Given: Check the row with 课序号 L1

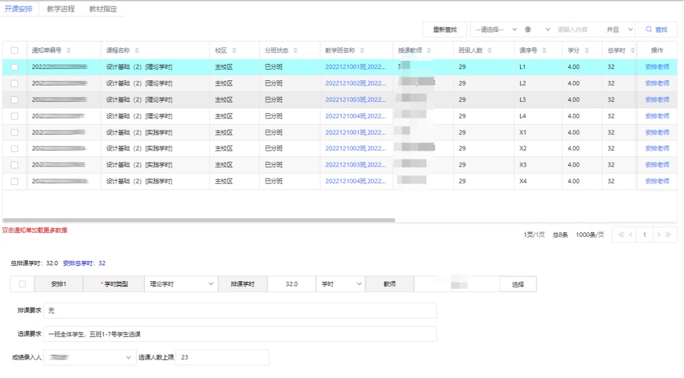Looking at the screenshot, I should click(x=15, y=67).
